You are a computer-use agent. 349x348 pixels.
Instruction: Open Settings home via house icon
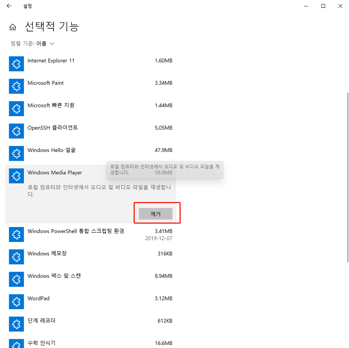coord(13,27)
